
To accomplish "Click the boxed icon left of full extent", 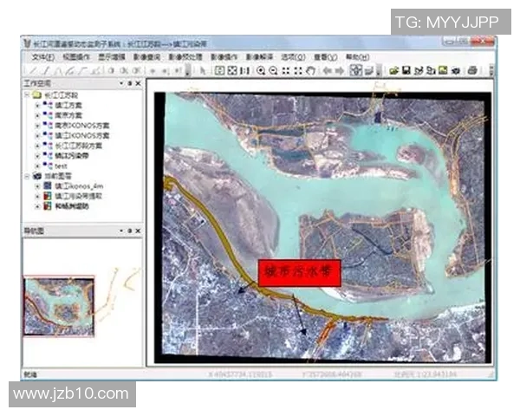I will click(219, 70).
